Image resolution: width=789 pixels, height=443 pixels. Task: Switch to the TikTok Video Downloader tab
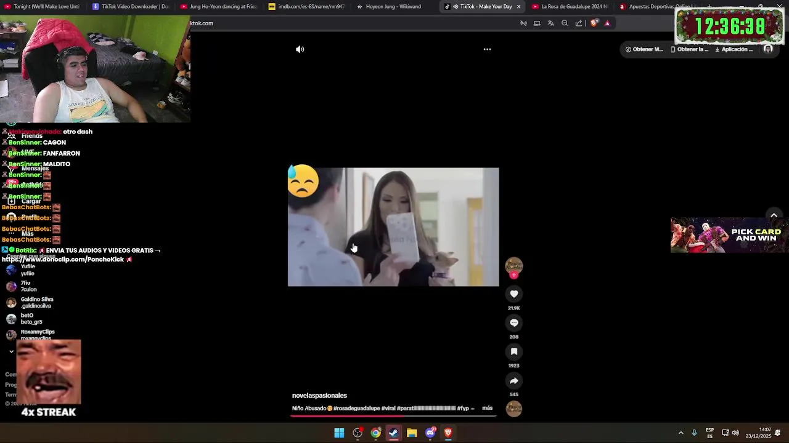pyautogui.click(x=131, y=7)
